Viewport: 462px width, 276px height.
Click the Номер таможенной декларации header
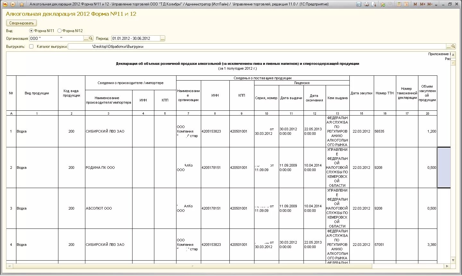point(407,93)
